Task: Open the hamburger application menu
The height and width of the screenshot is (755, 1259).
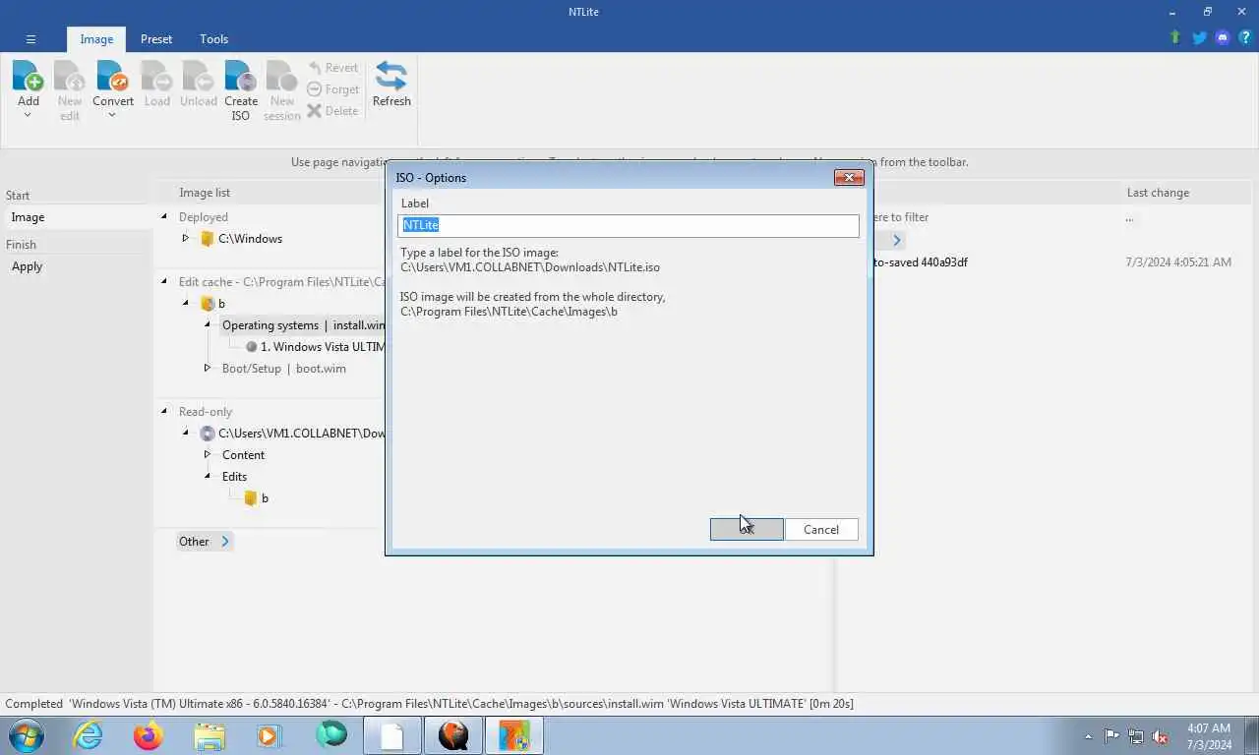Action: (x=30, y=39)
